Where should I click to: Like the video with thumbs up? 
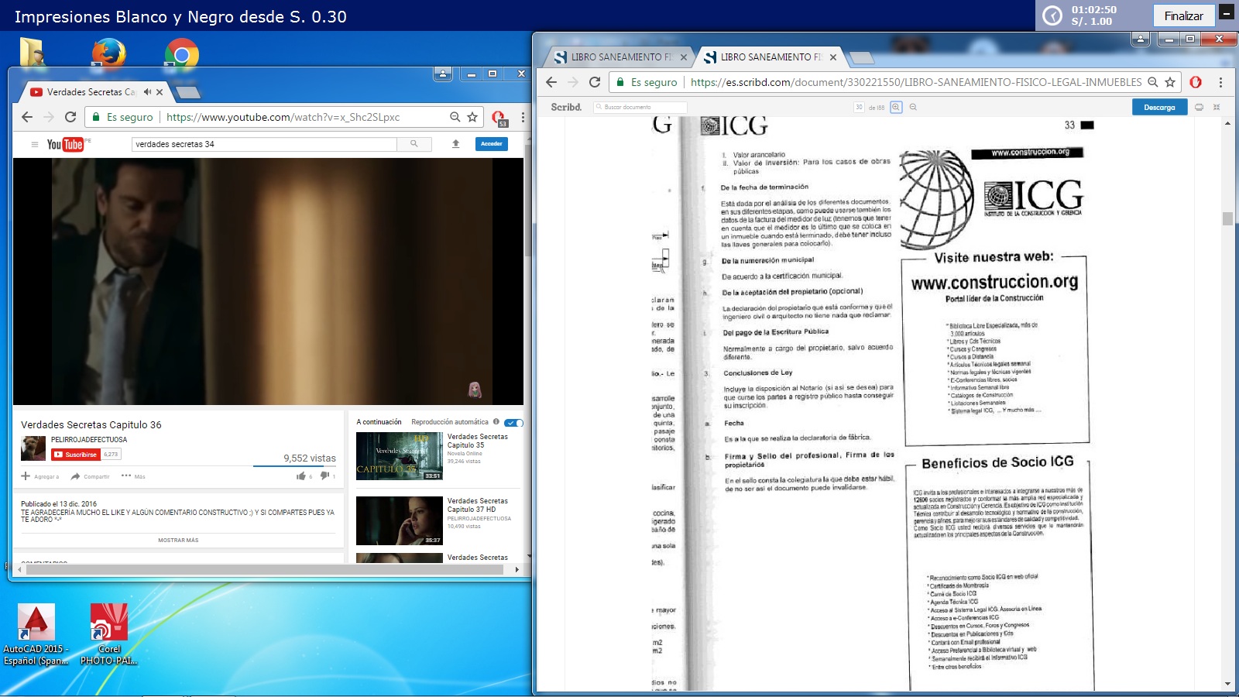pos(301,476)
